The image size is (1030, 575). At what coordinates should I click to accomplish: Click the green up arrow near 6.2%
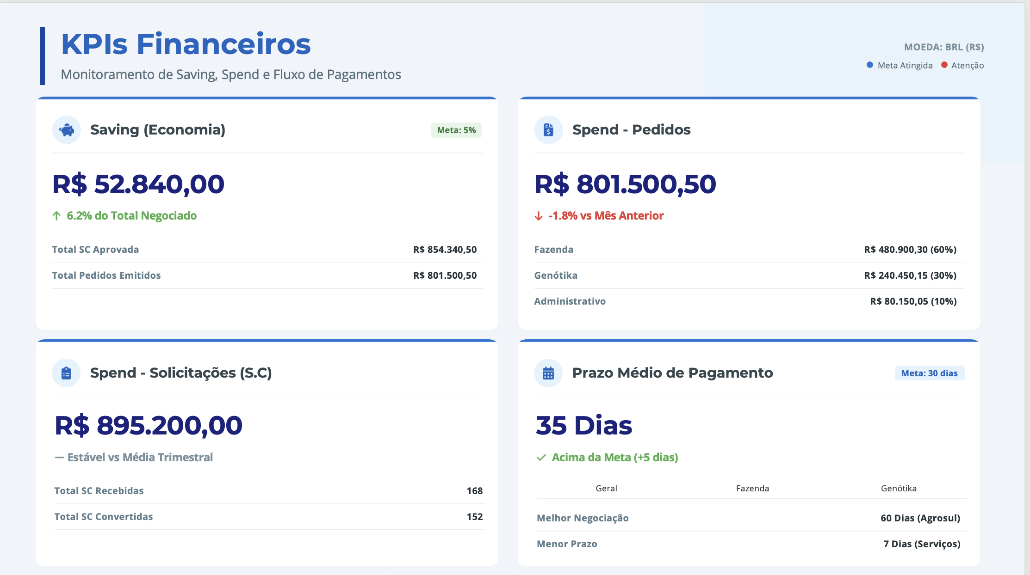[x=56, y=216]
